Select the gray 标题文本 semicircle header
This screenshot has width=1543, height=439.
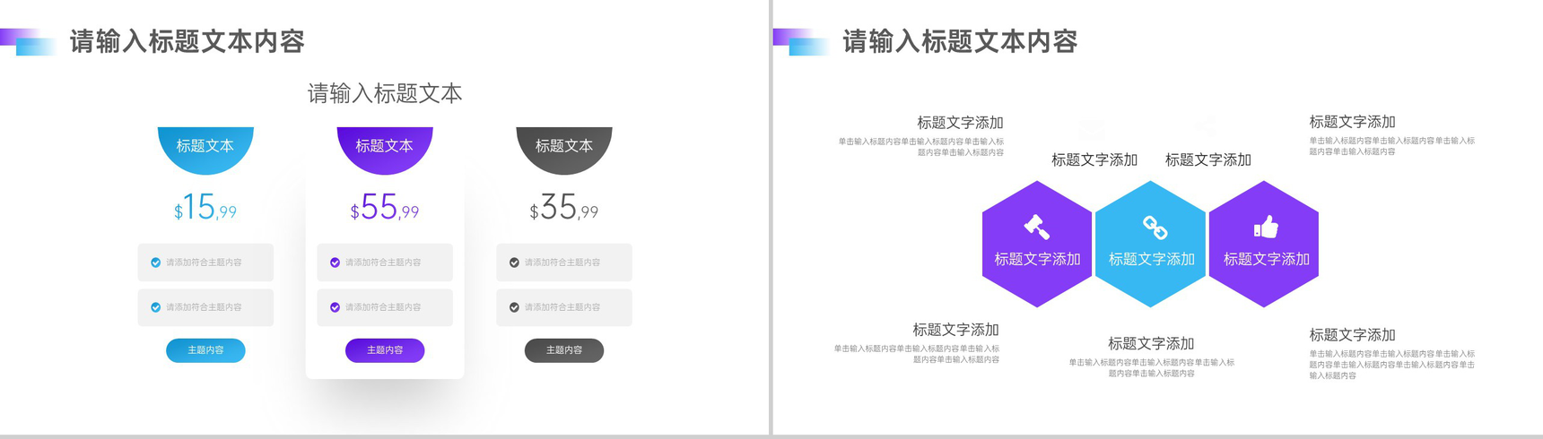564,145
